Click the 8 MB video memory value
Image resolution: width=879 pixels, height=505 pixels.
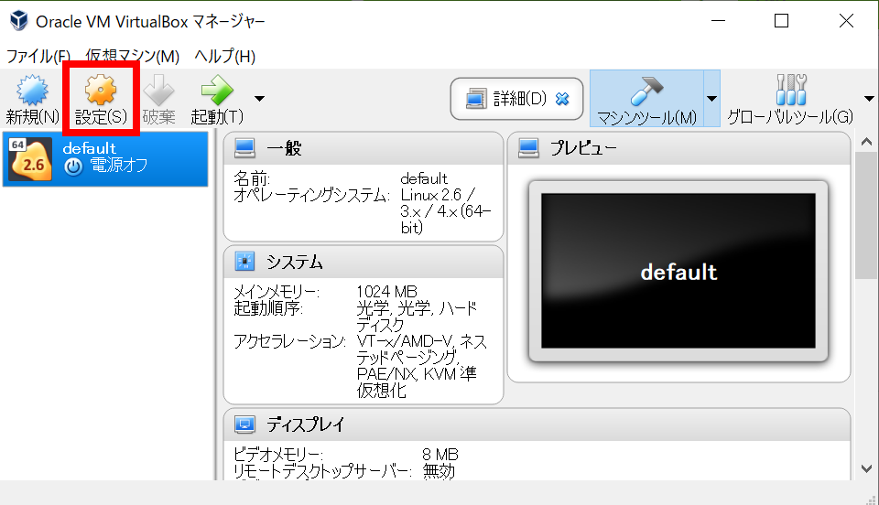coord(440,455)
